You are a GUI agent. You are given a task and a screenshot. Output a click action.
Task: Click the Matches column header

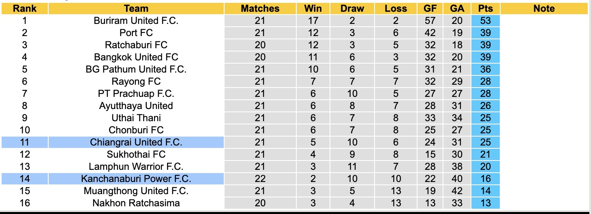(260, 9)
